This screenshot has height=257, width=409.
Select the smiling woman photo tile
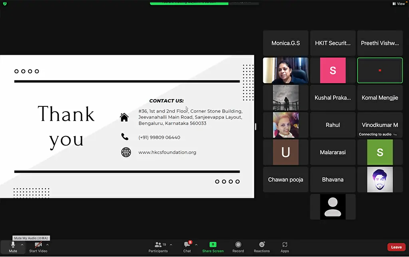coord(286,125)
